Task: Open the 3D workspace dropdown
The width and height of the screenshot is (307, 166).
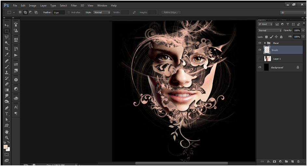Action: [x=293, y=13]
